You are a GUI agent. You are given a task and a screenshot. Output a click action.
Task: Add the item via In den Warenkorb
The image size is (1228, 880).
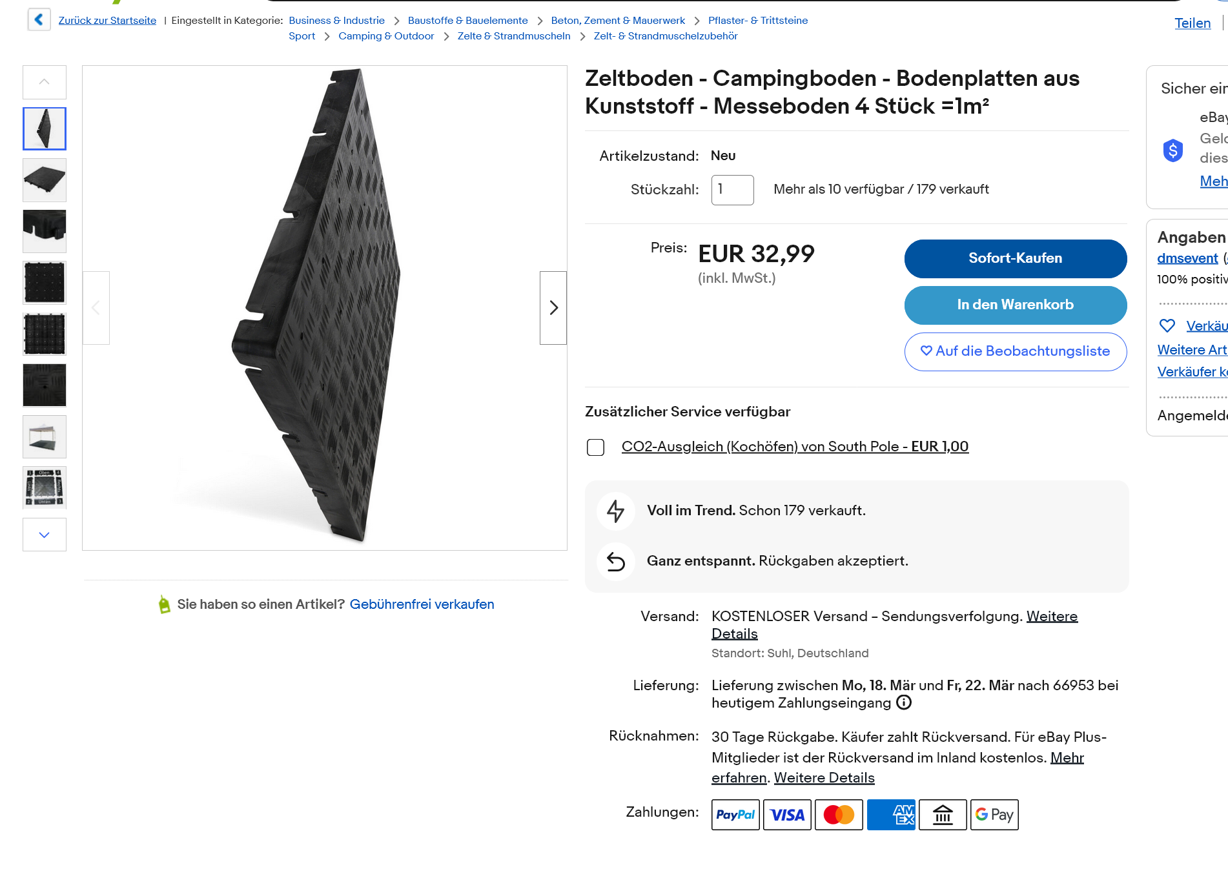[1015, 305]
